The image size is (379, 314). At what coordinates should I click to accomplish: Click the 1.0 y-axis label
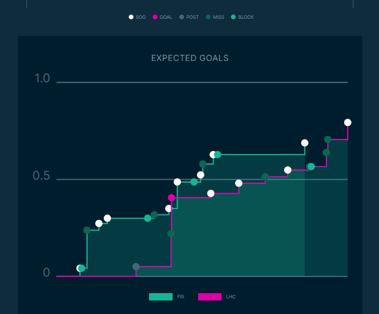click(42, 79)
